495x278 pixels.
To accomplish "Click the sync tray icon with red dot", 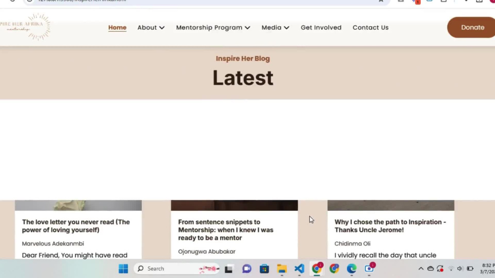I will [x=440, y=269].
